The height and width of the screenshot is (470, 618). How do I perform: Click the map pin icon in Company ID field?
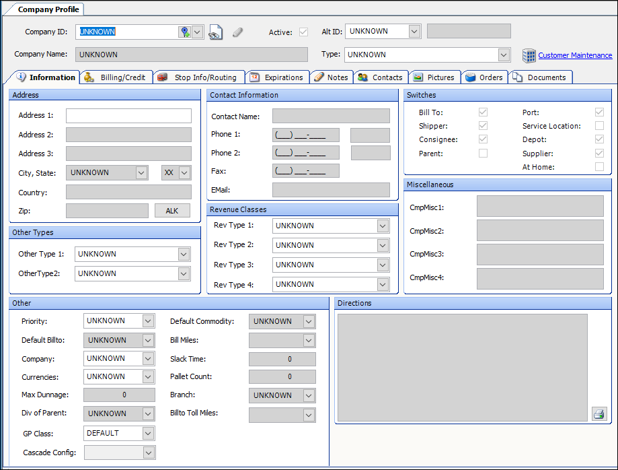coord(184,32)
